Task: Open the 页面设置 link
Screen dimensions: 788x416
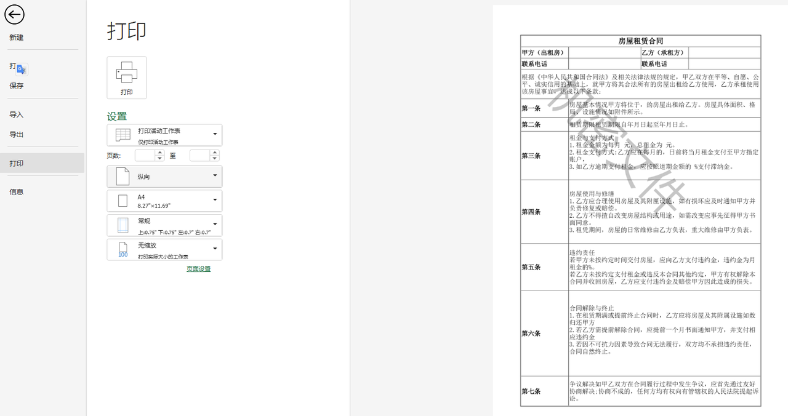Action: (x=199, y=269)
